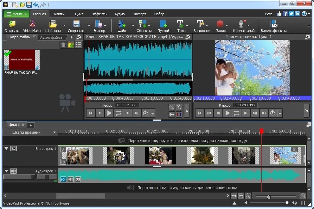
Task: Click the Аудиотрек 1 volume slider
Action: point(19,177)
